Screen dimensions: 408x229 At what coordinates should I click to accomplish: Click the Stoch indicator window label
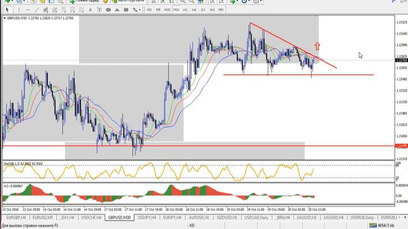point(23,163)
